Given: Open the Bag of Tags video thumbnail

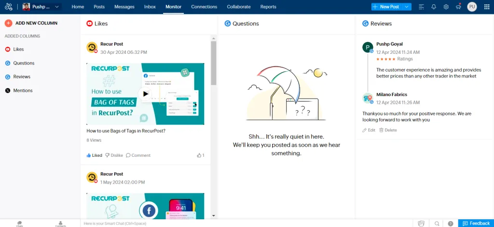Looking at the screenshot, I should coord(145,94).
